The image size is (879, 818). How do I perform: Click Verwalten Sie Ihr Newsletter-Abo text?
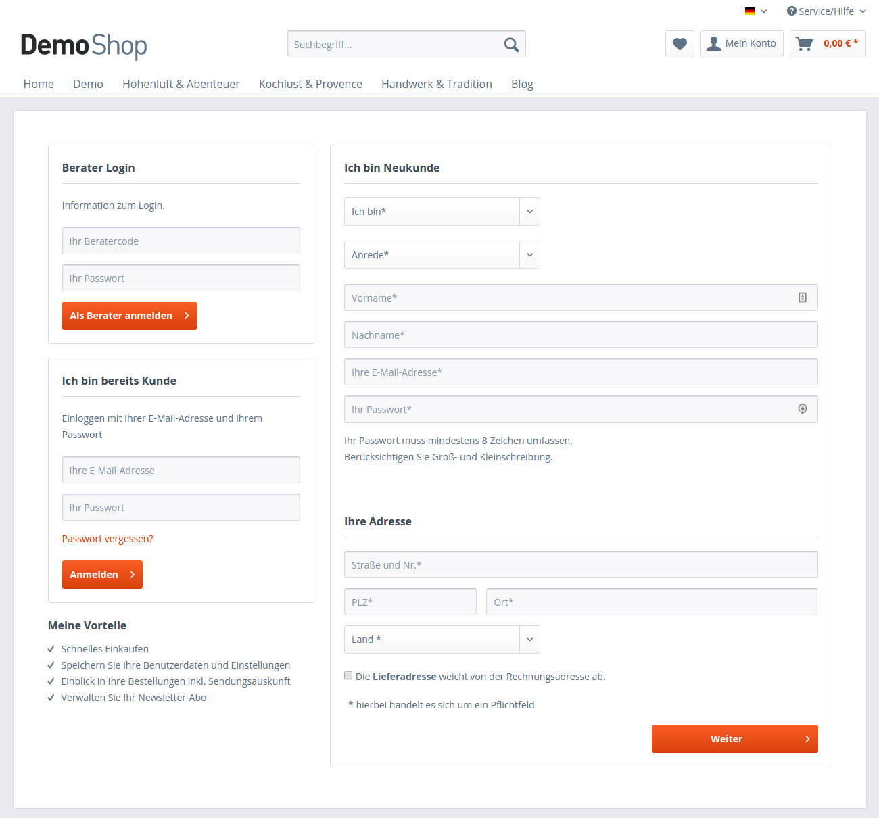click(134, 698)
